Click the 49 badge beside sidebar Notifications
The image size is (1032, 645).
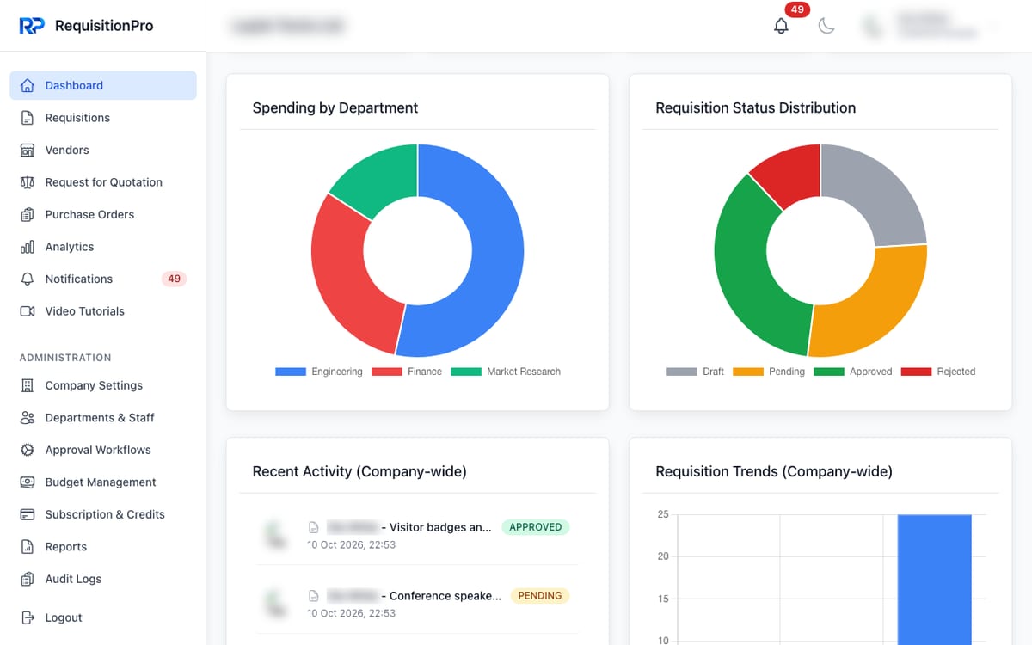(174, 279)
